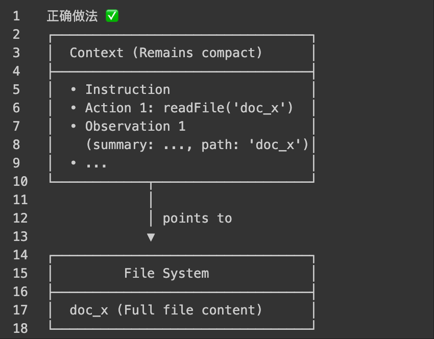Screen dimensions: 434x339
Task: Click the summary and path line text
Action: pyautogui.click(x=197, y=145)
